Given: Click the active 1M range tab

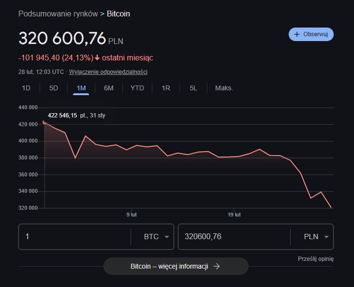Looking at the screenshot, I should (81, 88).
